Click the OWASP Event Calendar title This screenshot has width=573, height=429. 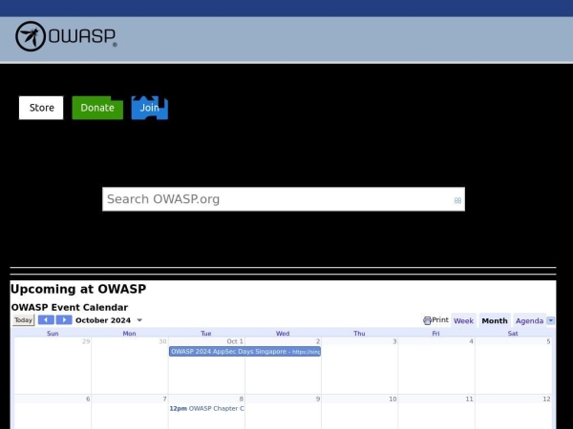tap(70, 308)
